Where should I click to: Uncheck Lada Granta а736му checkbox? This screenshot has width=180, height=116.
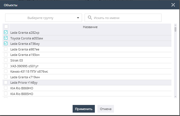click(x=6, y=43)
